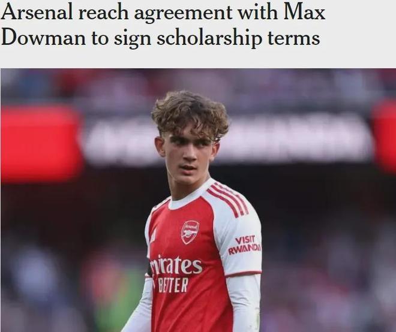
Task: Click the Visit Rwanda sleeve logo
Action: tap(244, 245)
